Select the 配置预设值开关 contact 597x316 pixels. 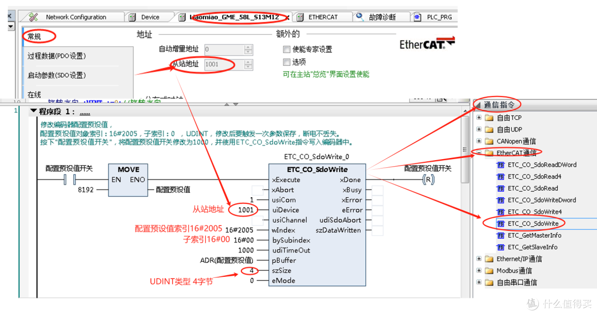70,180
